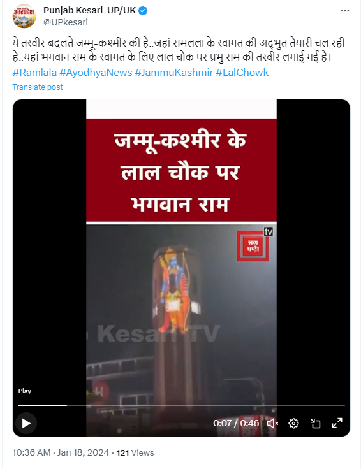Click the 10:36 AM Jan 18, 2024 timestamp
This screenshot has height=469, width=361.
(61, 452)
